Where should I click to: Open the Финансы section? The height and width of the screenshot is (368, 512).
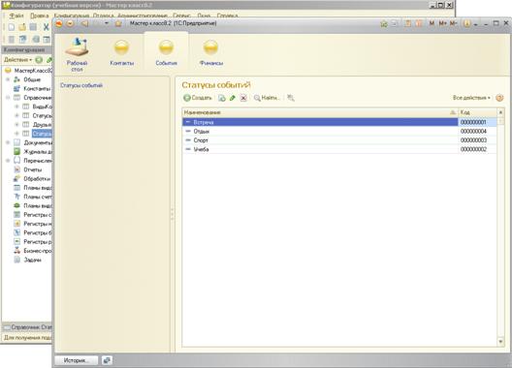(x=211, y=53)
